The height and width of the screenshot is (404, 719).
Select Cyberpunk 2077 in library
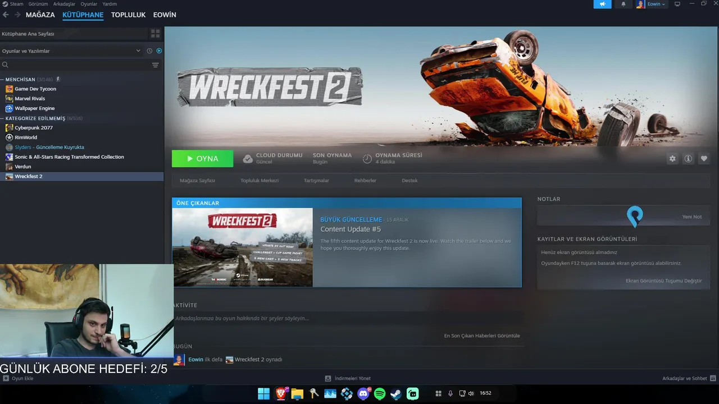tap(34, 128)
